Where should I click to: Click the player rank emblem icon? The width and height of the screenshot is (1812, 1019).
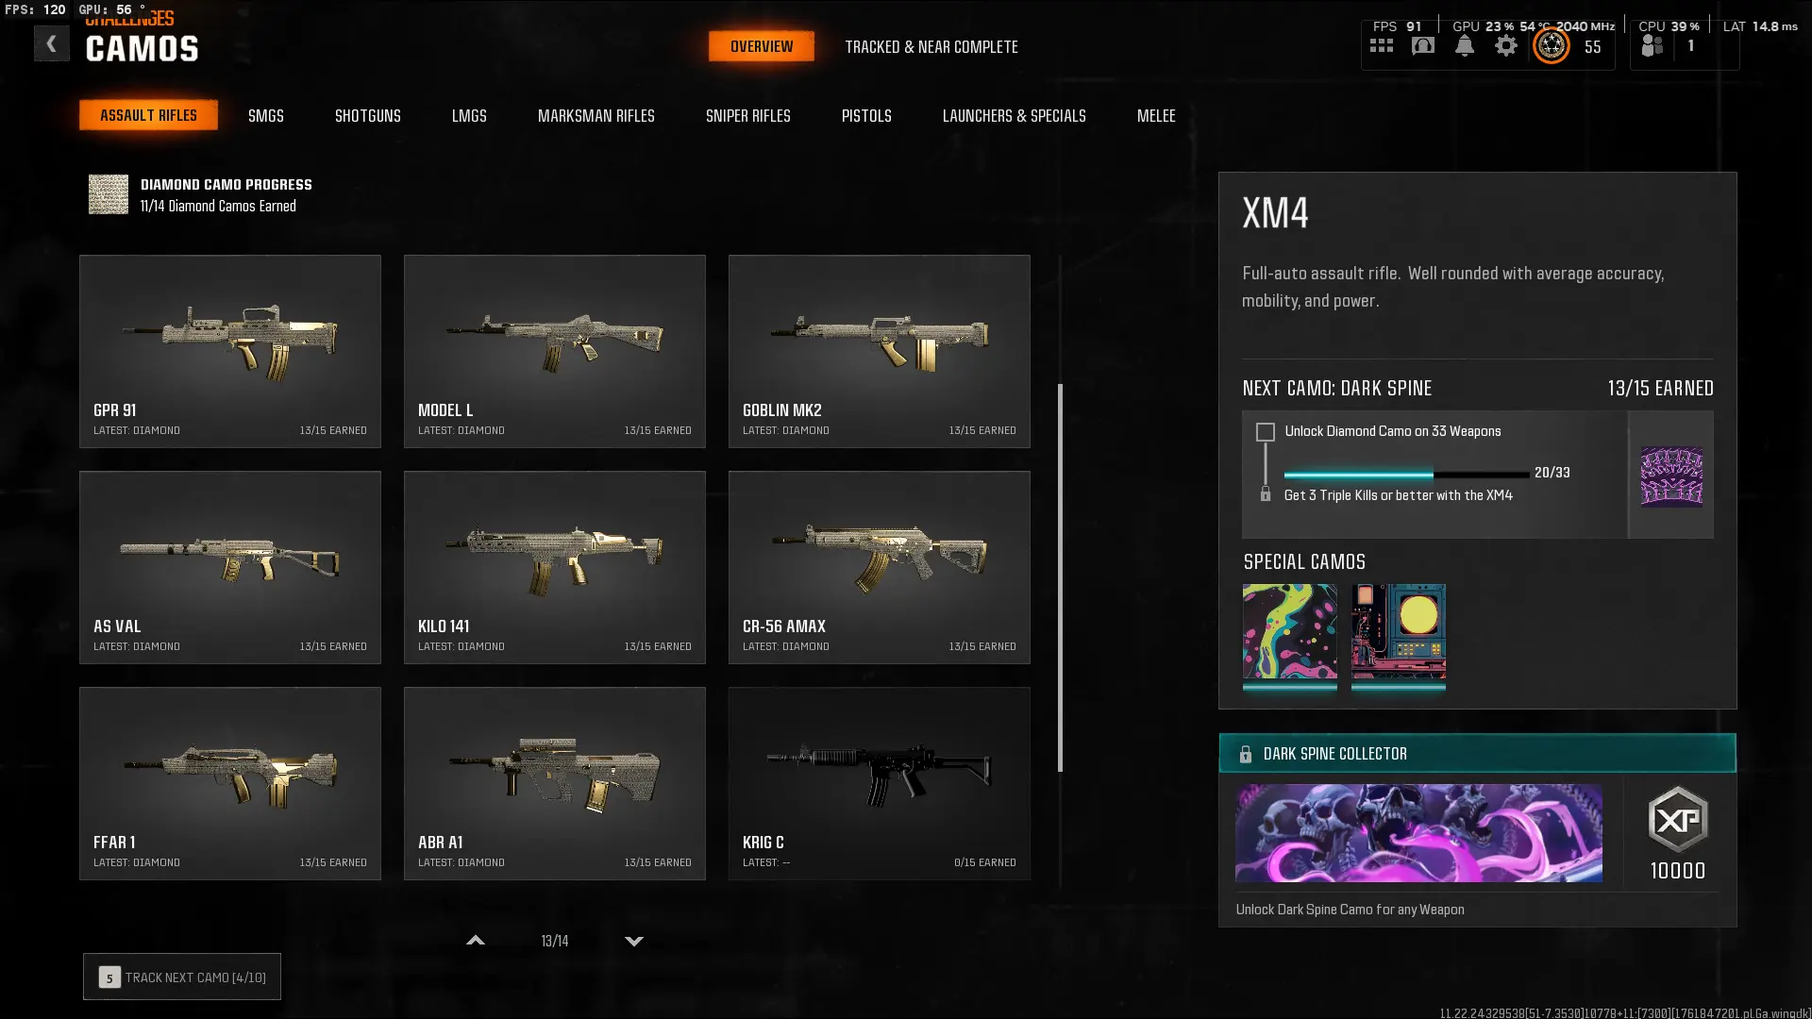(1551, 45)
